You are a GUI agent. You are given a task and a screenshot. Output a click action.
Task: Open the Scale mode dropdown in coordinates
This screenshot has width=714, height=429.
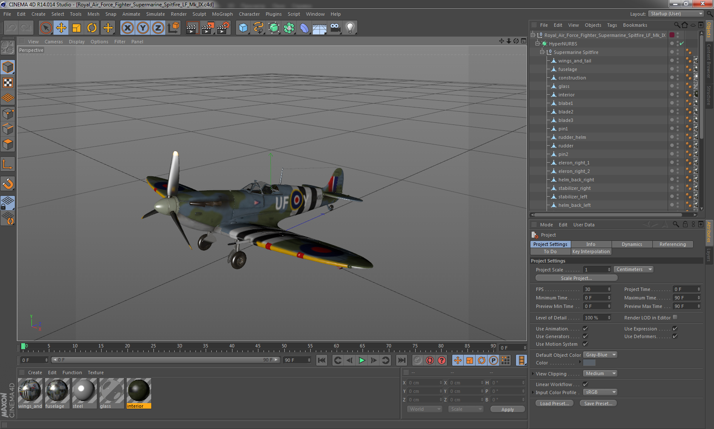[466, 409]
